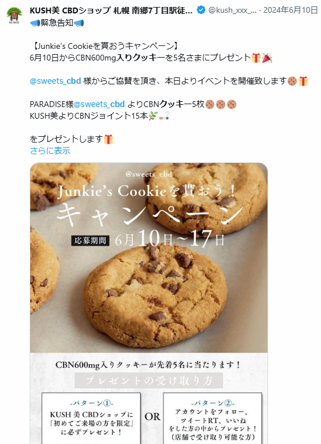The height and width of the screenshot is (444, 321).
Task: Click the blue verified badge icon
Action: coord(201,10)
